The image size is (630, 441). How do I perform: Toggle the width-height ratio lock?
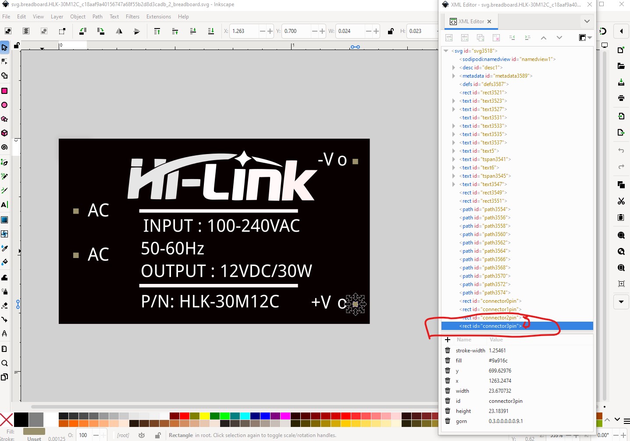coord(390,31)
